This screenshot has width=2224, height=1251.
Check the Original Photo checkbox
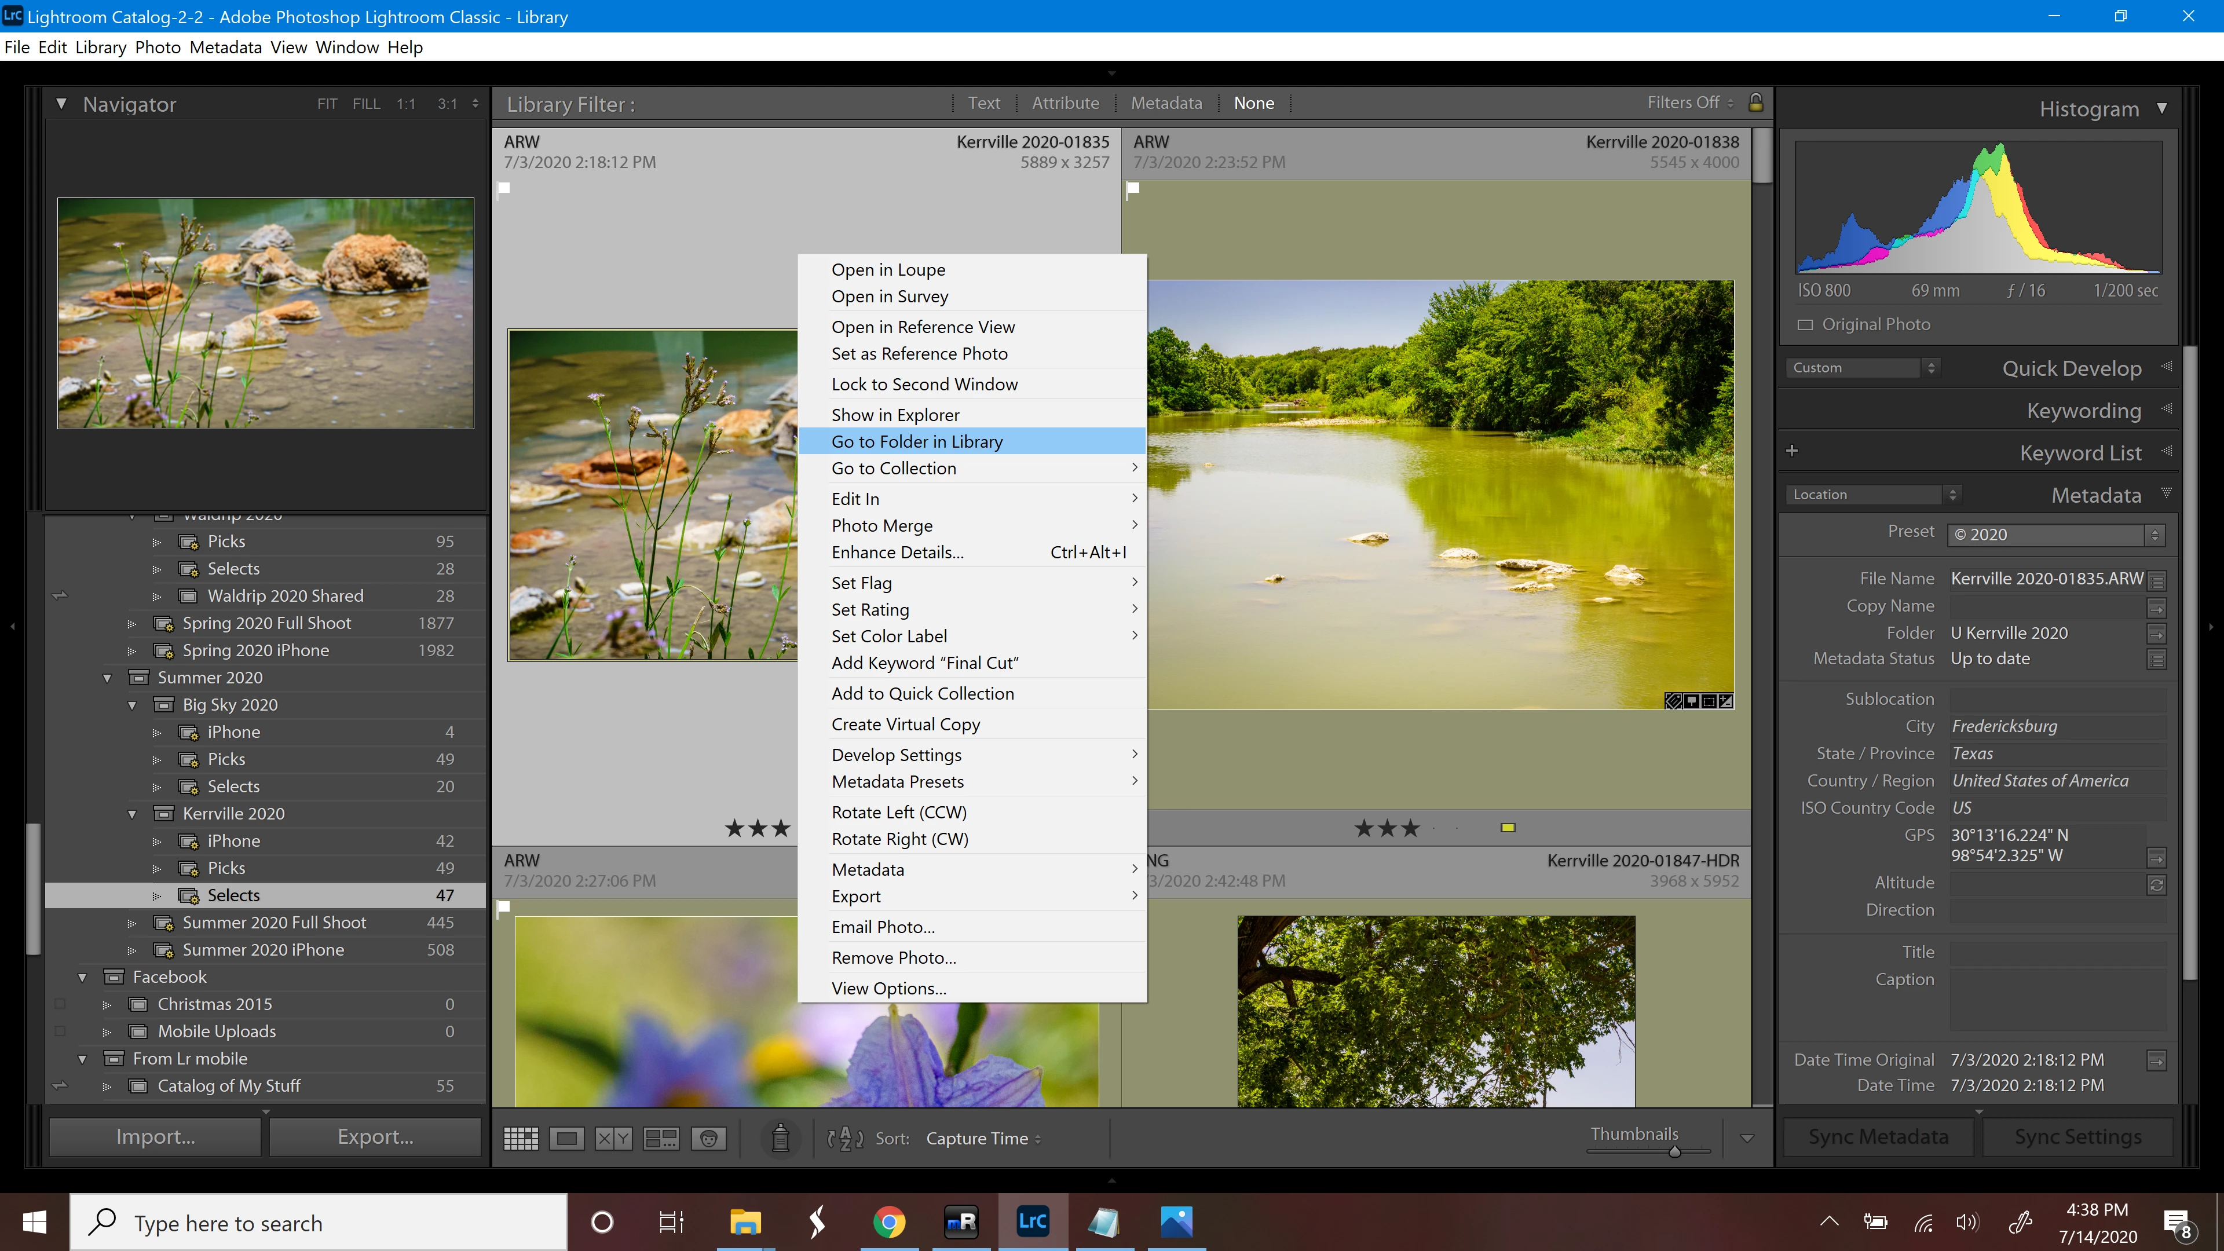click(1805, 324)
